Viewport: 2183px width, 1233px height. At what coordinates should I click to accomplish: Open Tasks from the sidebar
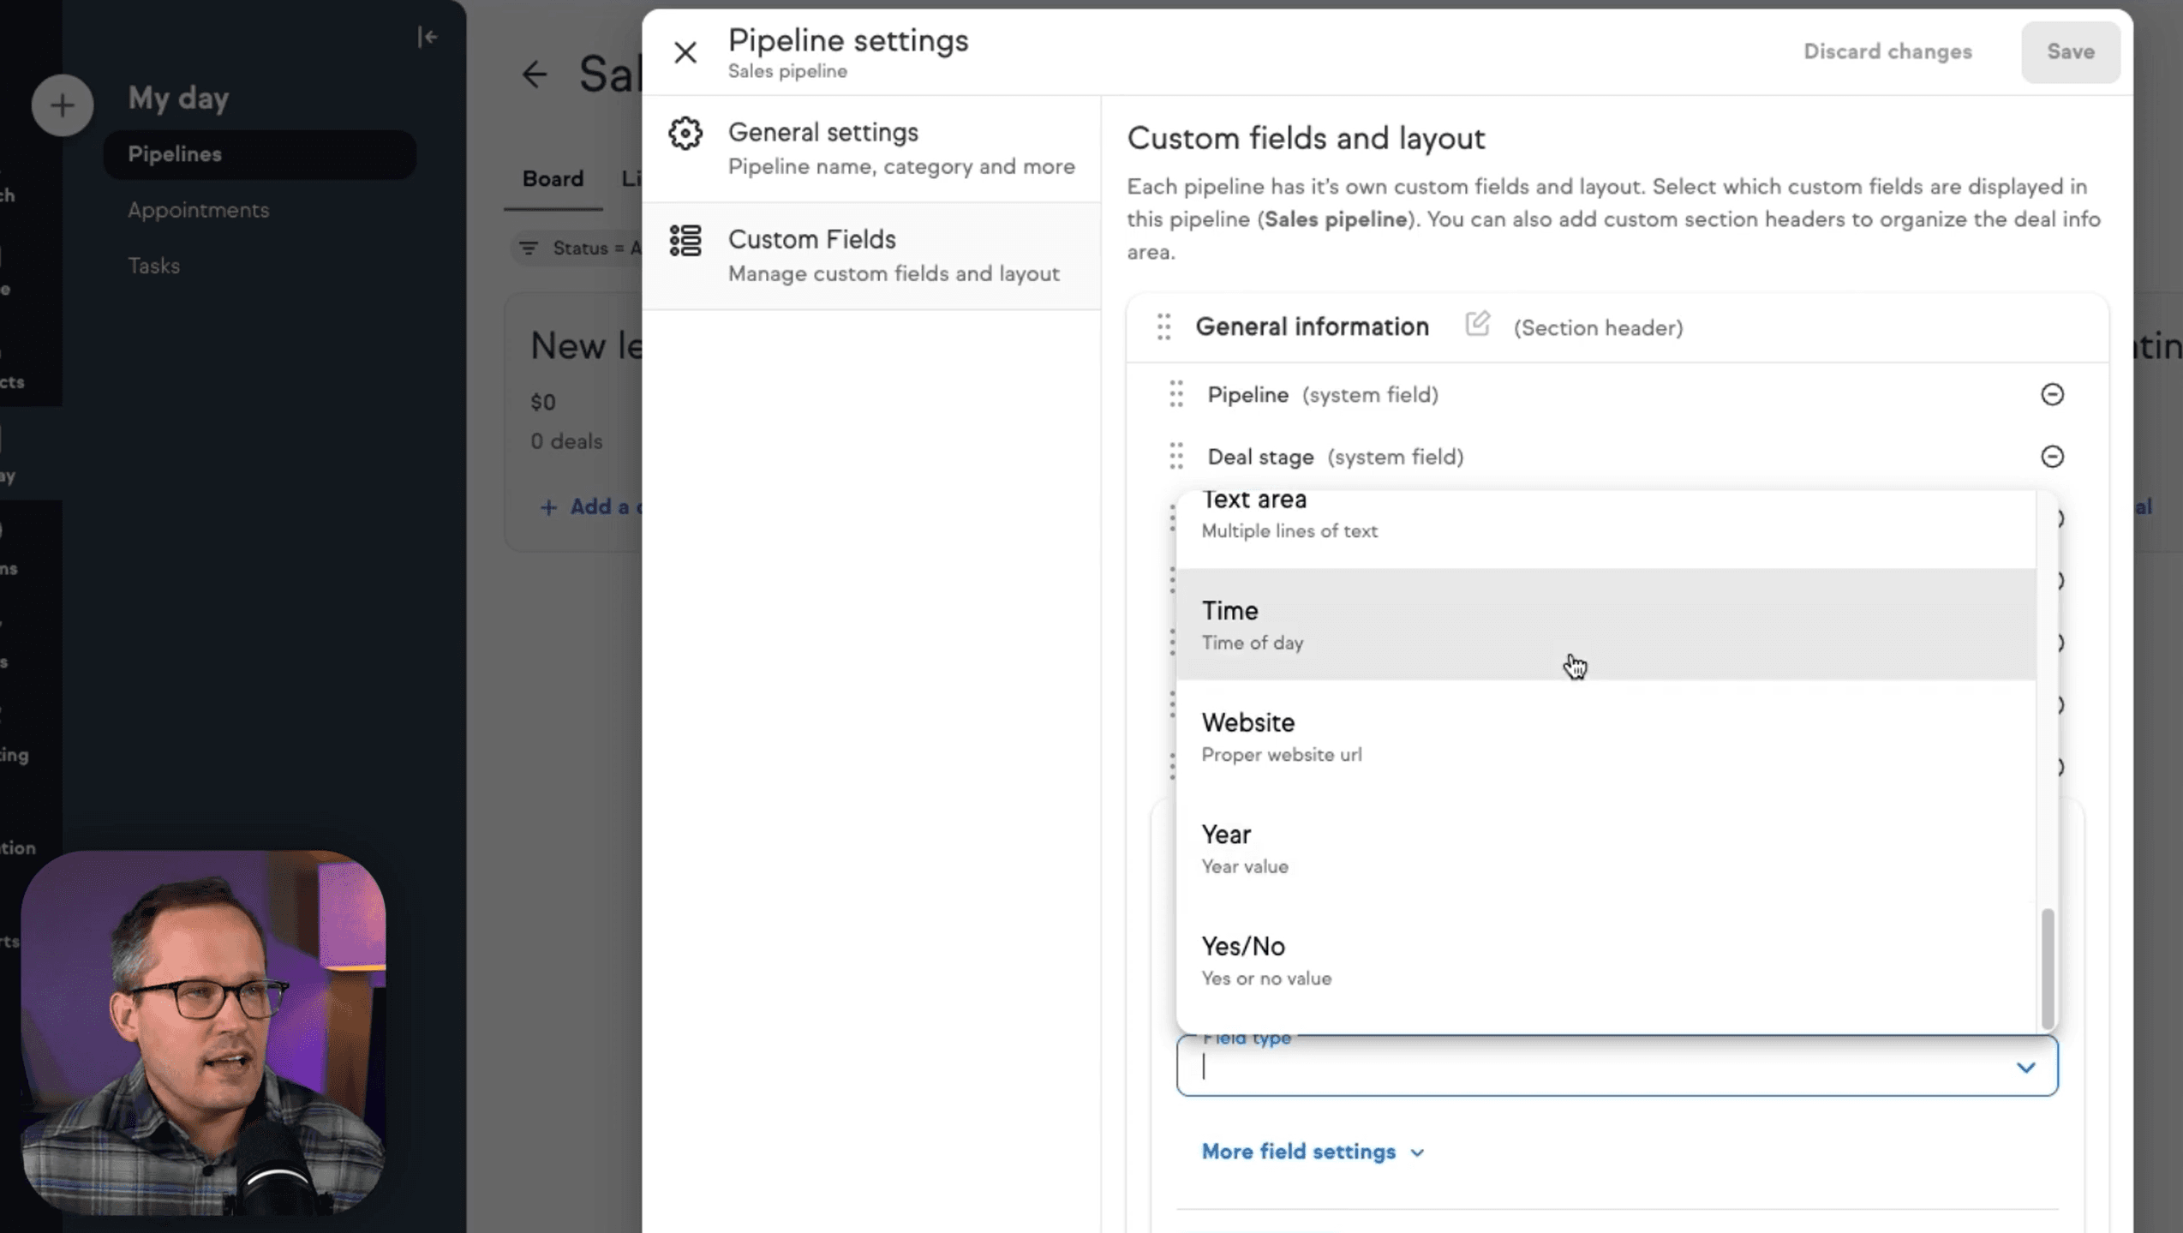[x=153, y=266]
